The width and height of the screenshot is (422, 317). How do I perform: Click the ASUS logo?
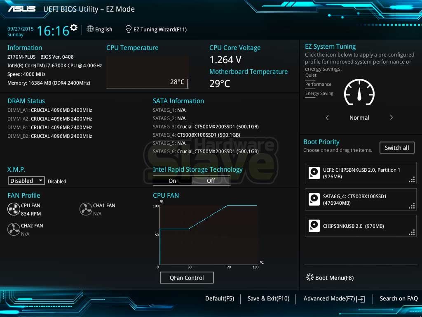pos(22,9)
